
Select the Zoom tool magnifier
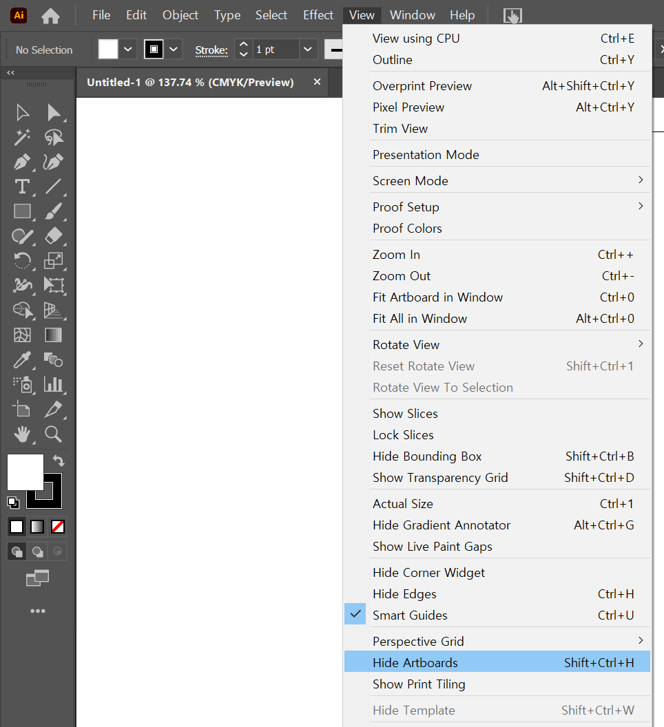pyautogui.click(x=53, y=434)
